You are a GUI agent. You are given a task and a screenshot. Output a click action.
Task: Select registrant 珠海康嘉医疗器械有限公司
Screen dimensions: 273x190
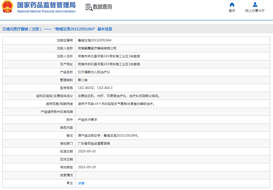[x=97, y=48]
